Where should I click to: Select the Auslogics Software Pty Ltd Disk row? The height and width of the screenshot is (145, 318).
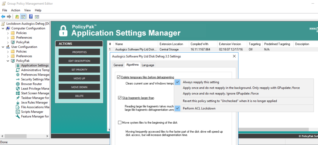[212, 49]
